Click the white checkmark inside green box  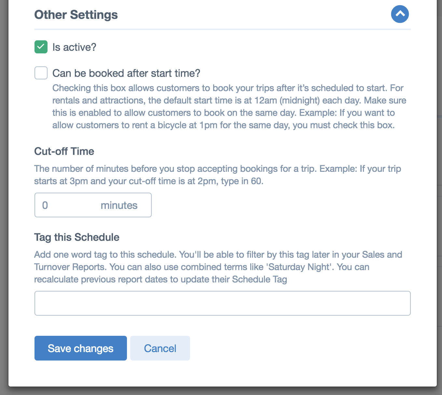pos(41,47)
